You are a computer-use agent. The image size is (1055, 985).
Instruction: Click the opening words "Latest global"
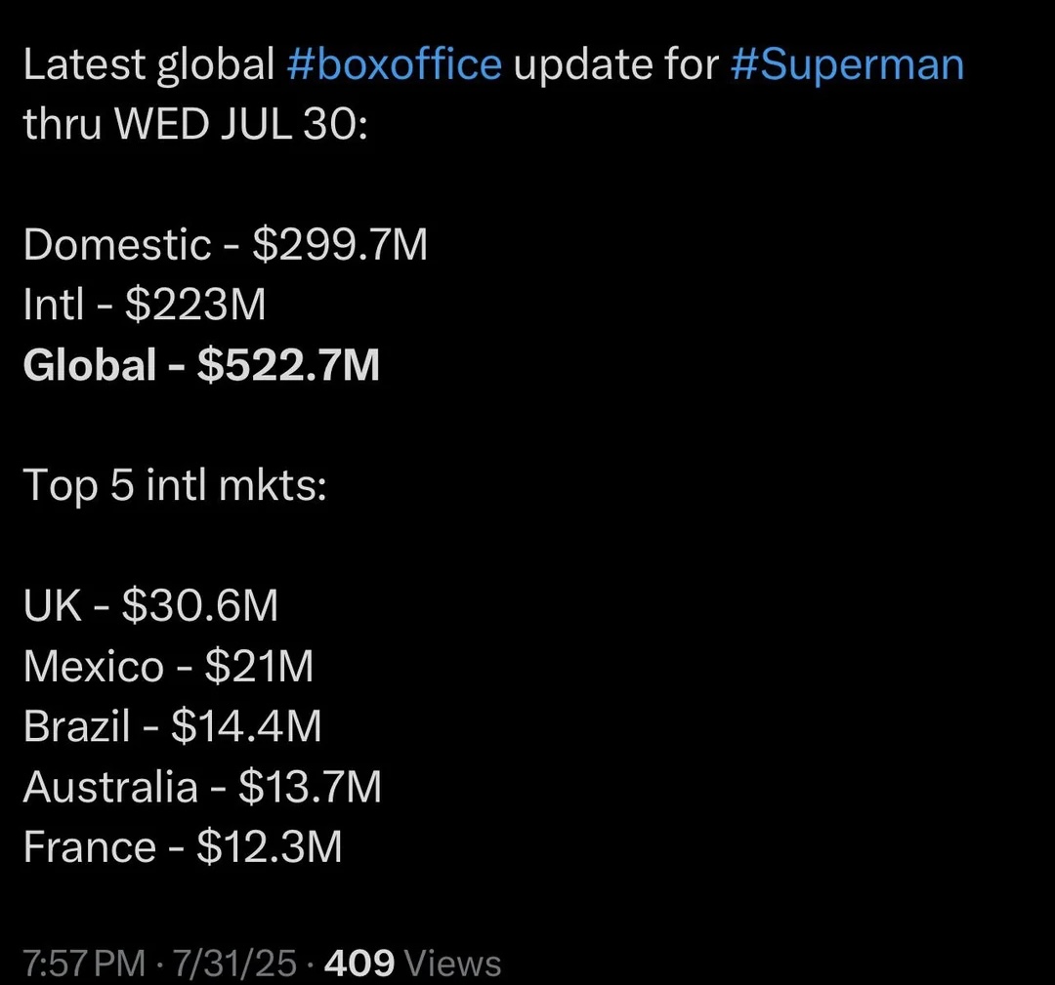(148, 65)
